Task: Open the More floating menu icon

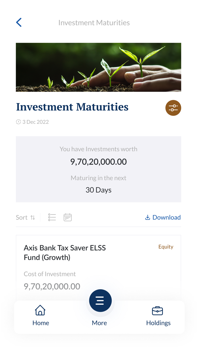Action: coord(100,300)
